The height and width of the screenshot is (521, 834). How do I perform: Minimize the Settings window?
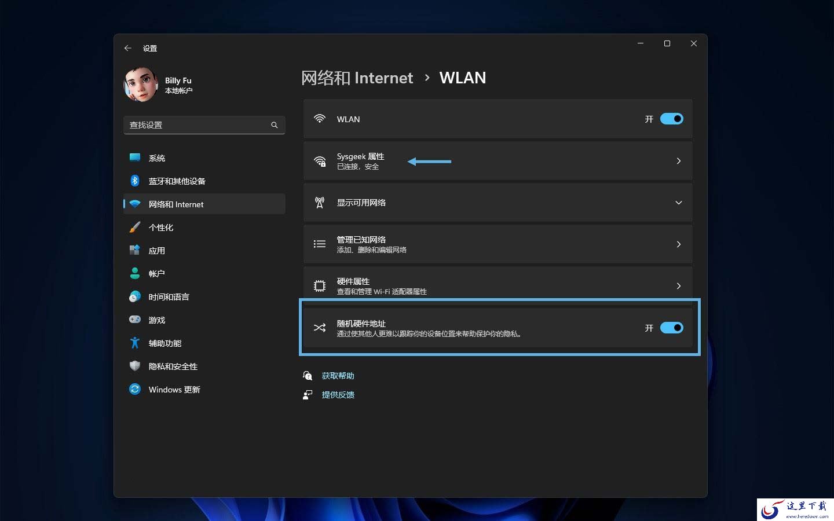[x=641, y=43]
